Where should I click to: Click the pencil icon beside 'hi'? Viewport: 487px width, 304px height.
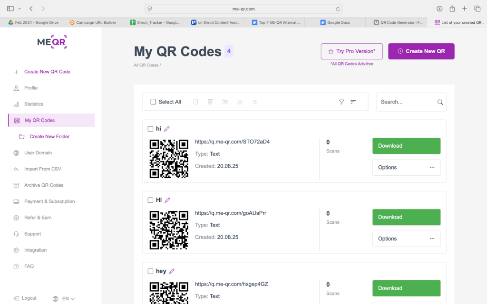[x=167, y=129]
